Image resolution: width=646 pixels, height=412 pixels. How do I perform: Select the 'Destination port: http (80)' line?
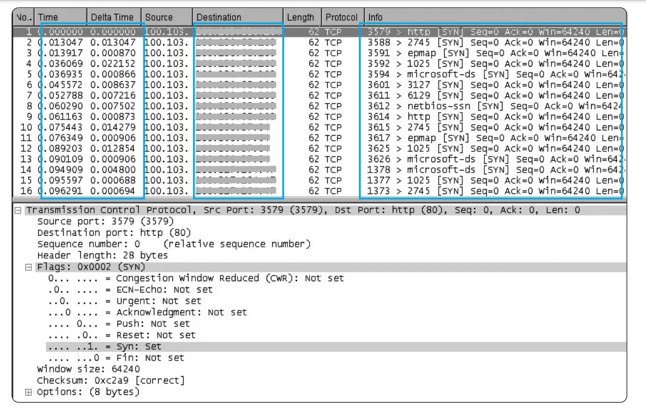[114, 233]
